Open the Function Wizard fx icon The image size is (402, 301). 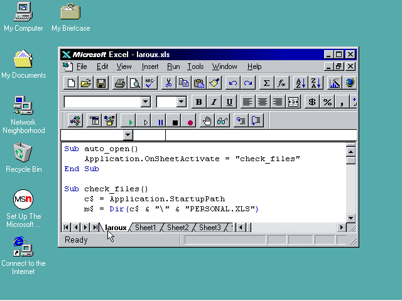pyautogui.click(x=282, y=83)
